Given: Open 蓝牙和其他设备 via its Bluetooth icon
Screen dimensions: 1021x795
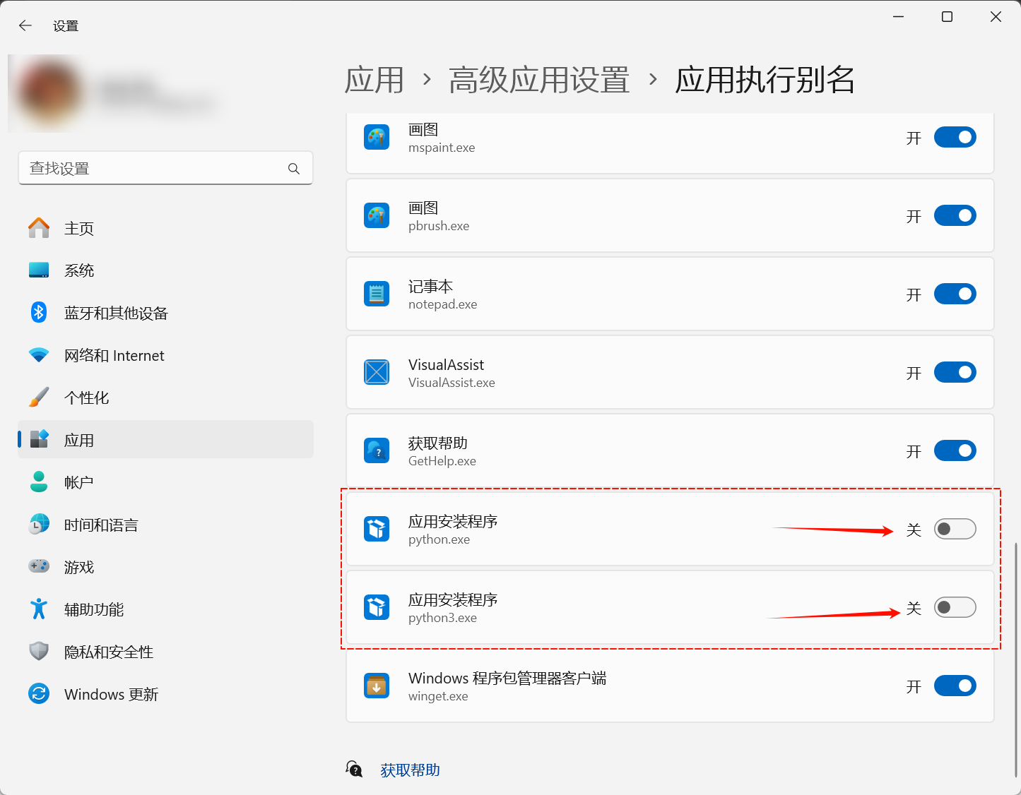Looking at the screenshot, I should tap(38, 312).
